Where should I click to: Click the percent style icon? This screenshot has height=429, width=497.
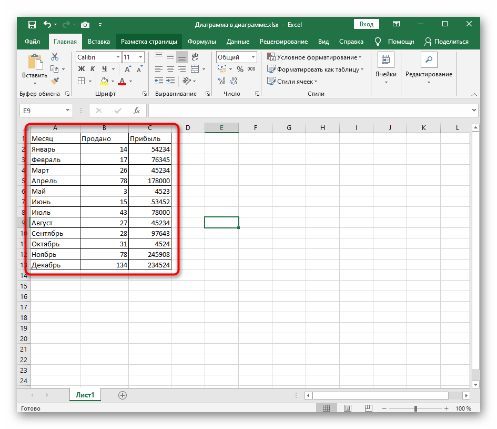click(240, 69)
